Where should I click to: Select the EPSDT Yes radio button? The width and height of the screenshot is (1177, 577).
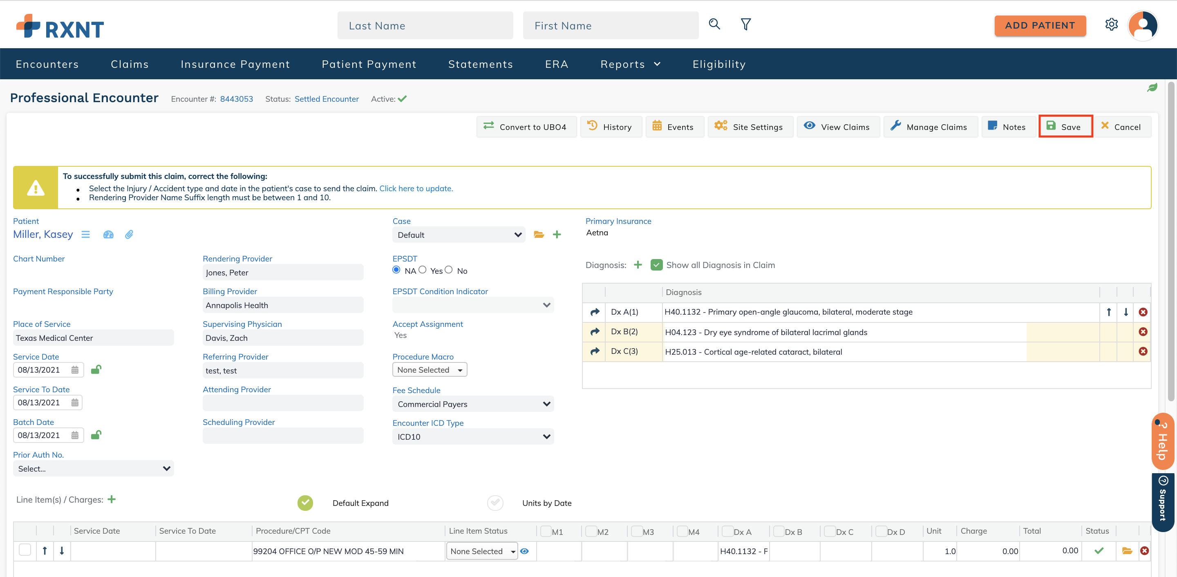tap(423, 270)
